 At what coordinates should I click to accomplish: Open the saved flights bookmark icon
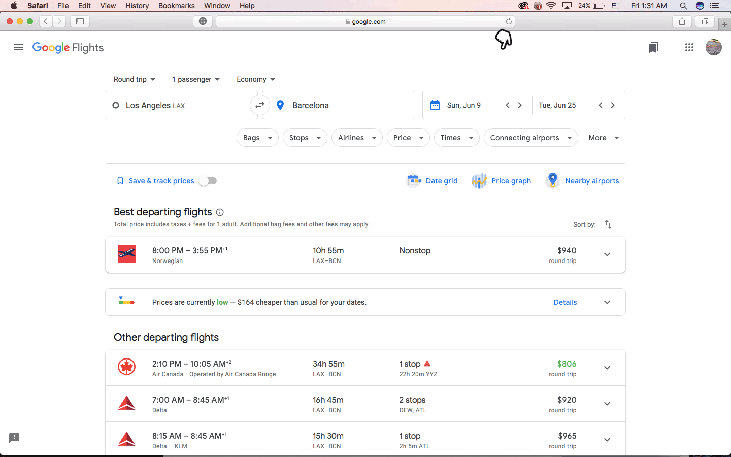[x=653, y=47]
